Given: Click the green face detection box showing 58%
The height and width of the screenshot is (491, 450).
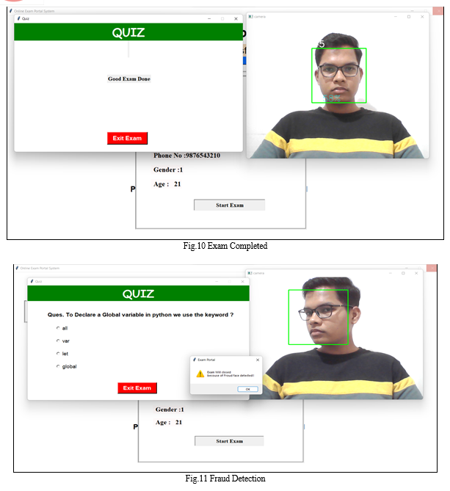Looking at the screenshot, I should pos(339,76).
